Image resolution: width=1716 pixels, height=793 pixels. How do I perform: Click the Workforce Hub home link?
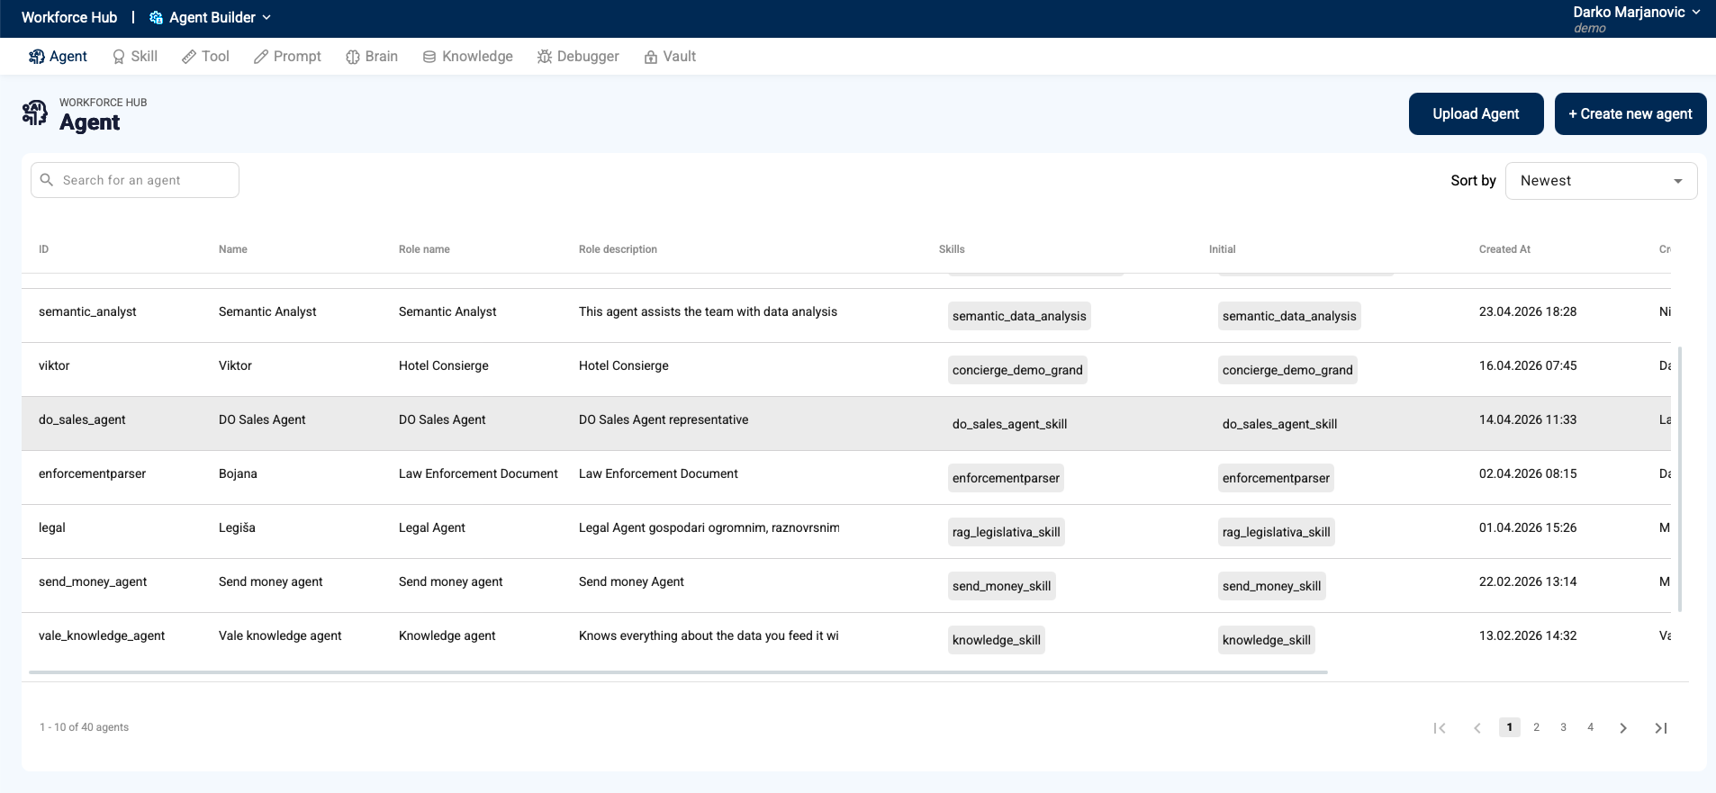pyautogui.click(x=69, y=17)
